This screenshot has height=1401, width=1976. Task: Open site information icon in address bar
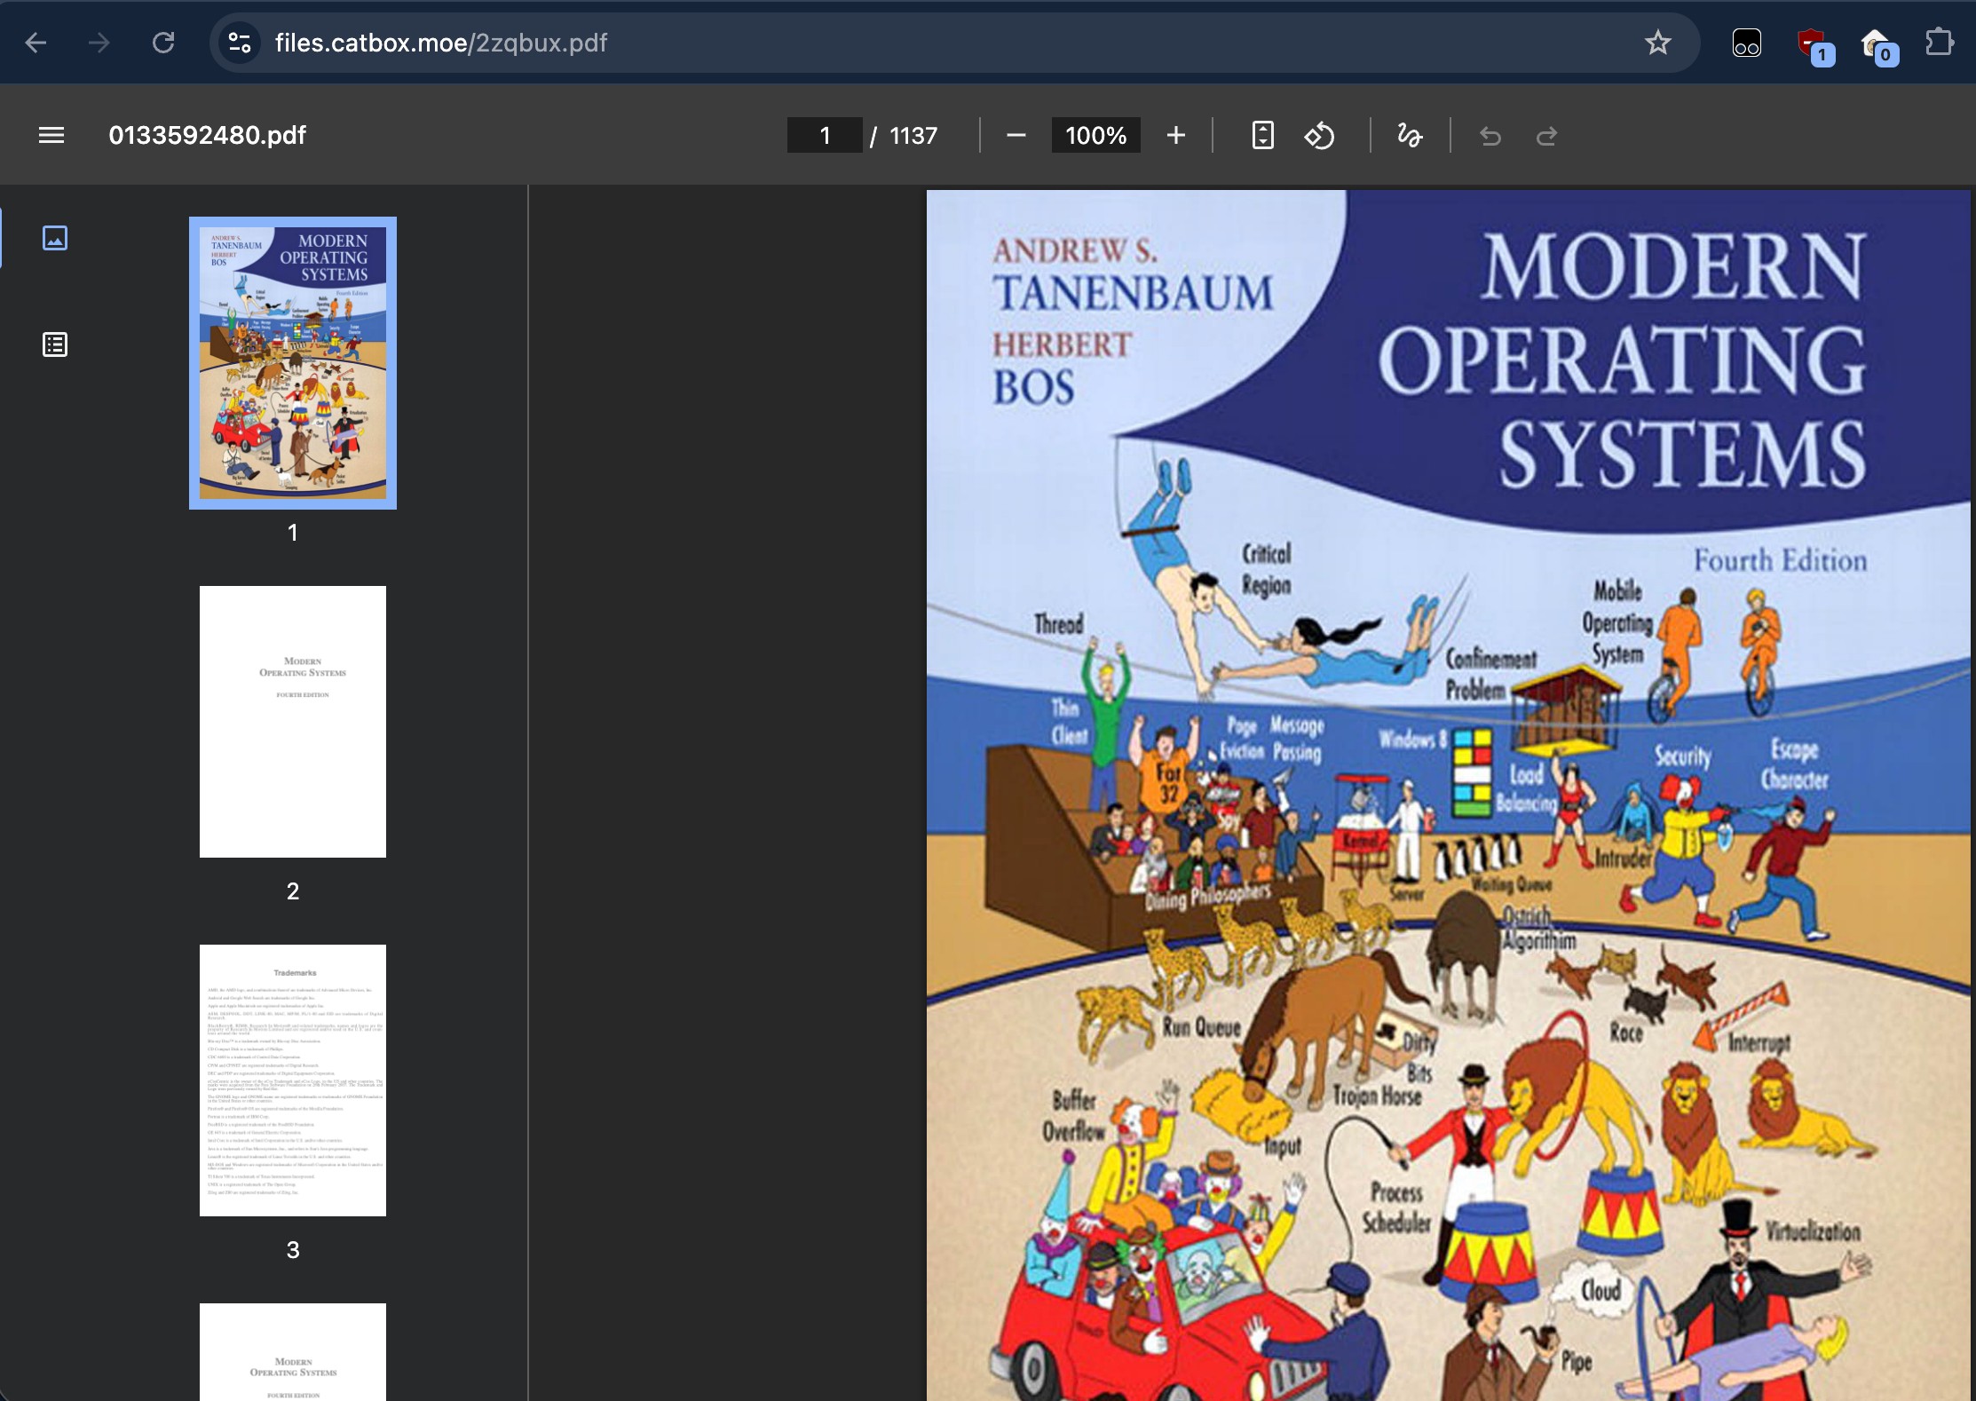coord(240,43)
